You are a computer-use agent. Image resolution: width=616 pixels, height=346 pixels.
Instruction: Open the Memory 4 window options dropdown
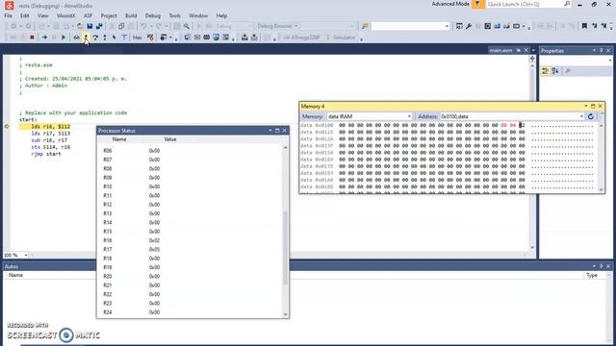pyautogui.click(x=586, y=107)
